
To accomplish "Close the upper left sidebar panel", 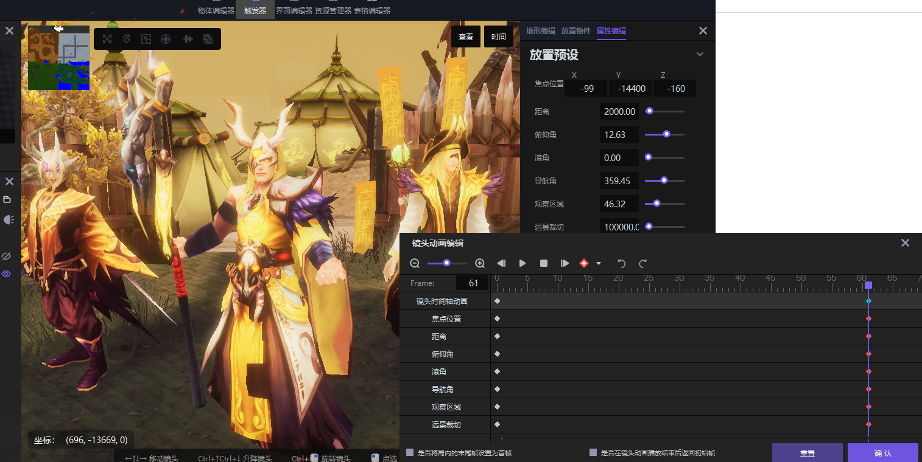I will point(9,30).
